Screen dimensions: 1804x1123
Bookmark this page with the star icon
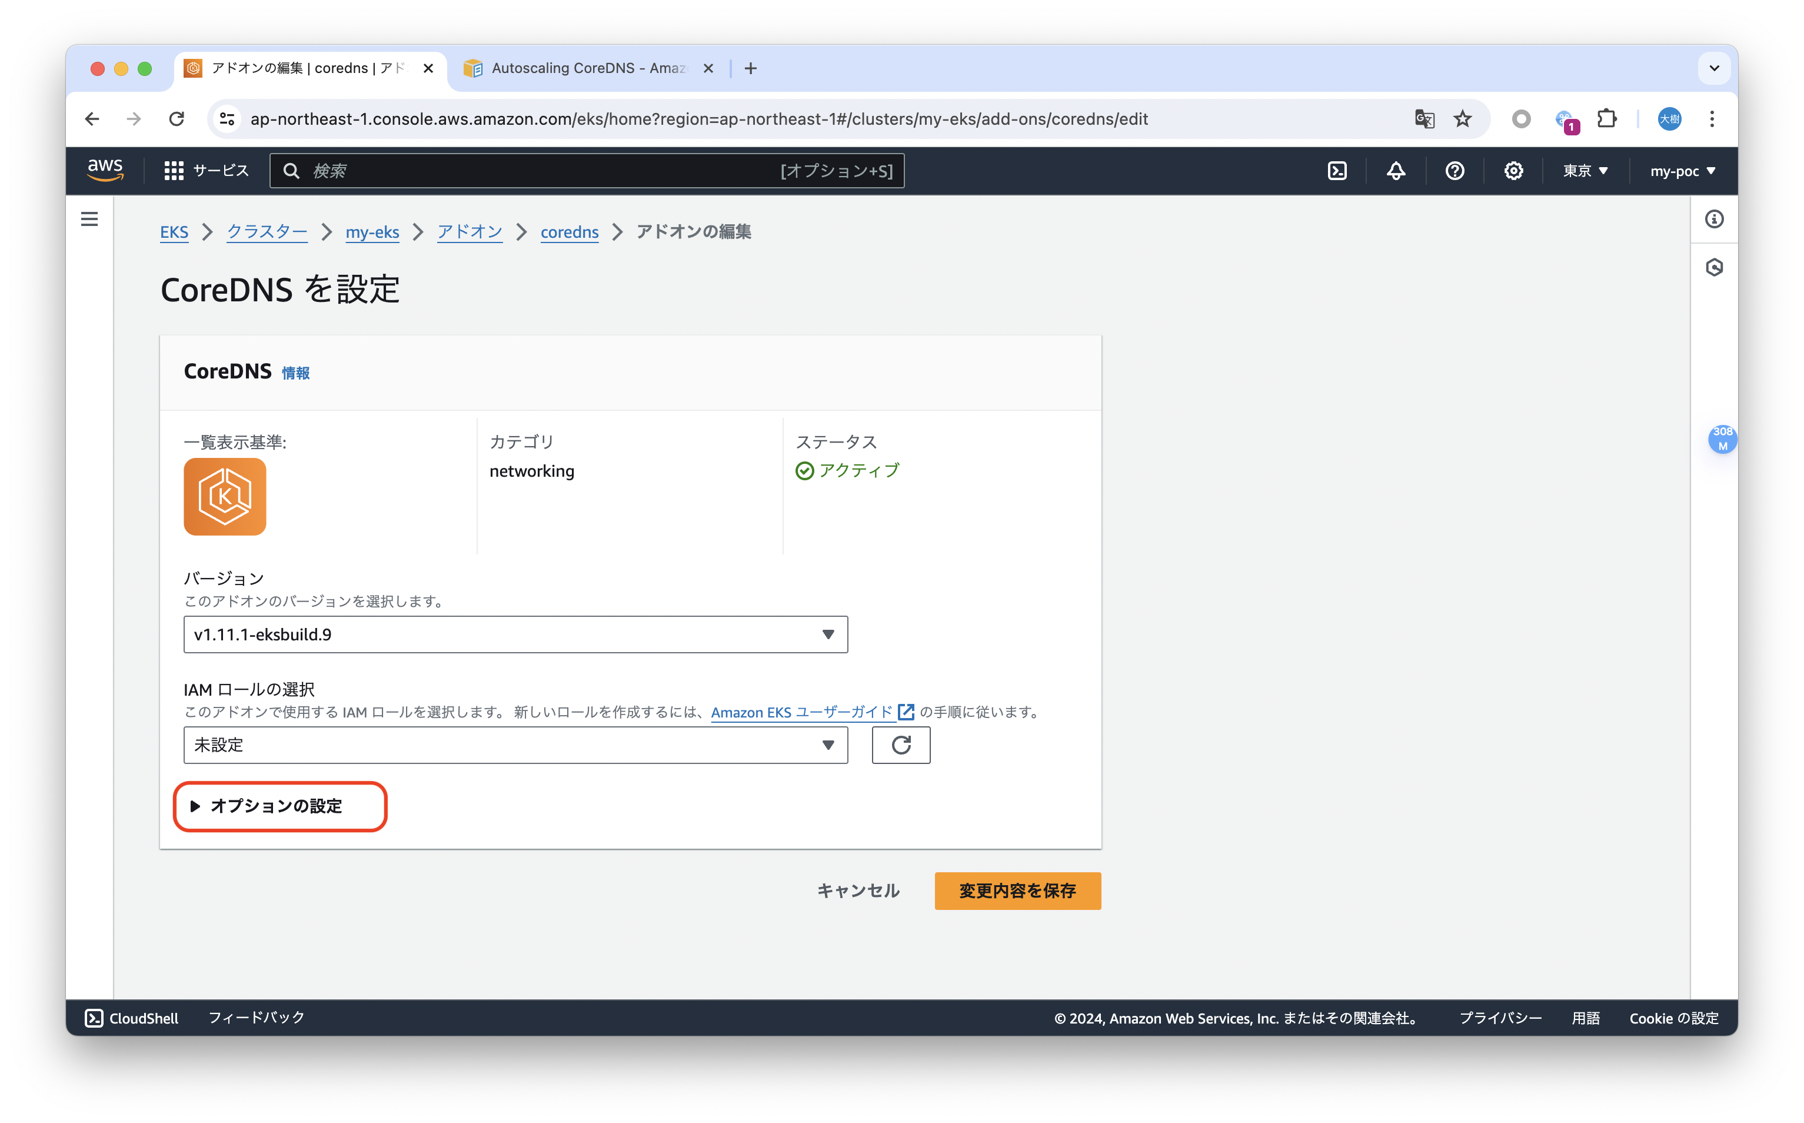click(1462, 119)
